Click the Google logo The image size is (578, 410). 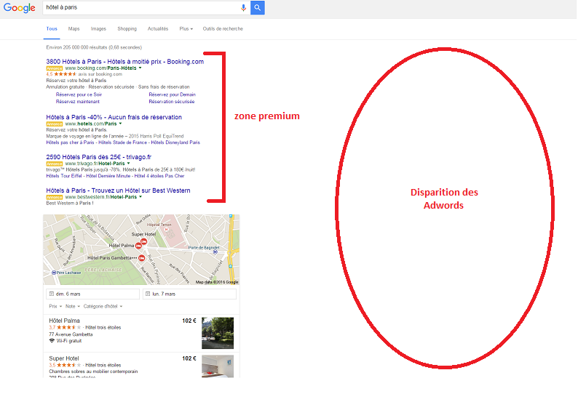[x=19, y=8]
